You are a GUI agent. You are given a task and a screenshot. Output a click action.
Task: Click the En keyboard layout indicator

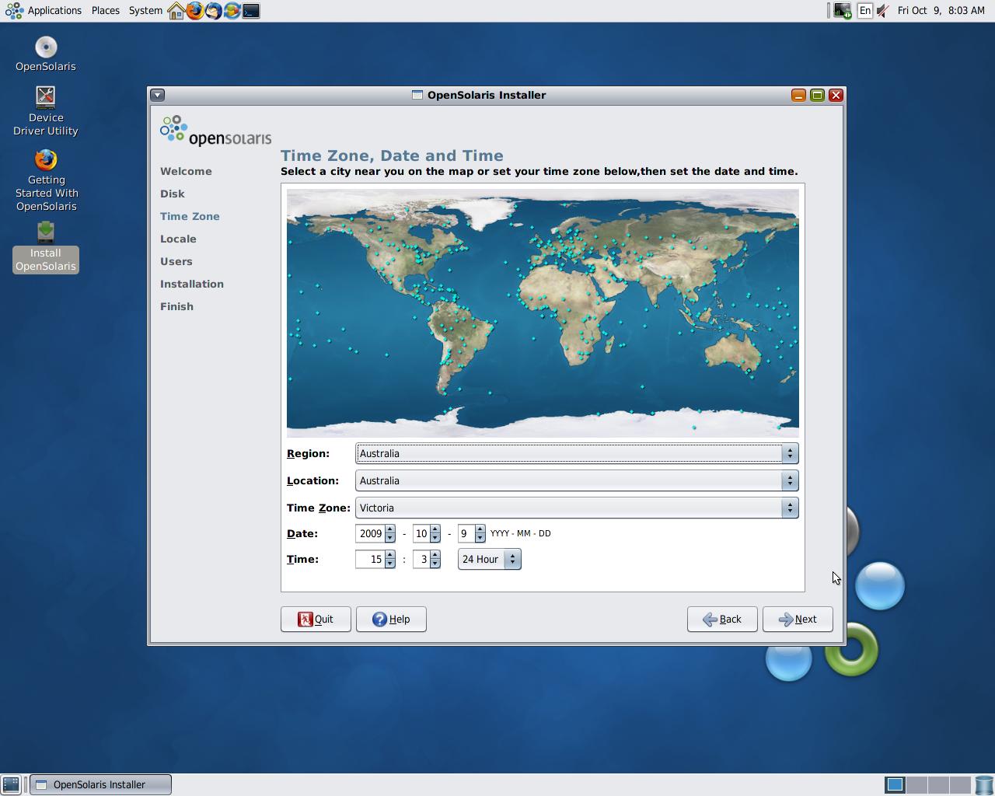click(864, 11)
